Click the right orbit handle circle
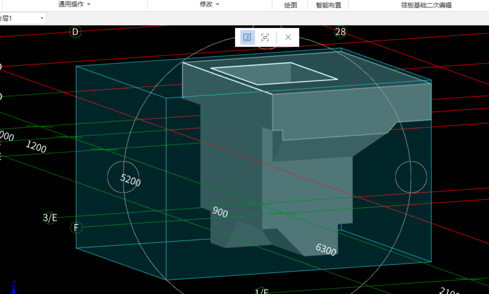The image size is (489, 294). click(x=411, y=177)
